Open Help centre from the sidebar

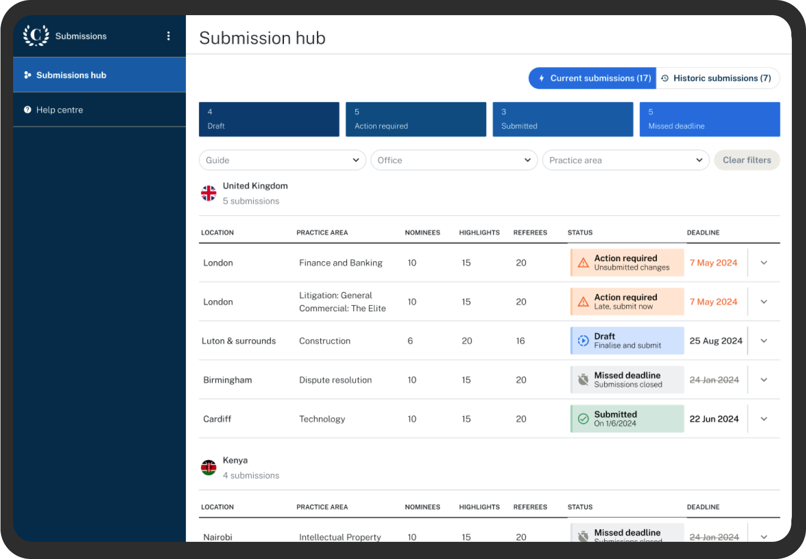(x=100, y=110)
